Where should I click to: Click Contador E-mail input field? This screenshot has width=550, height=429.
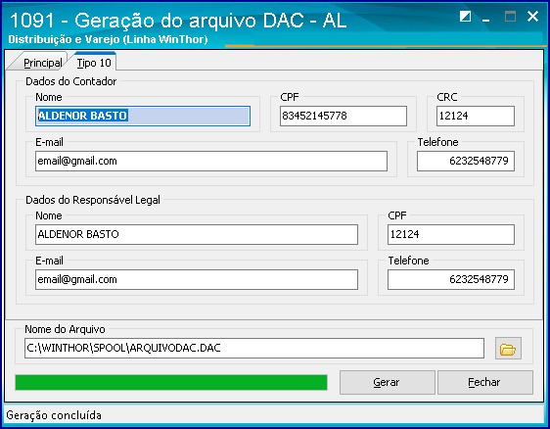(211, 162)
